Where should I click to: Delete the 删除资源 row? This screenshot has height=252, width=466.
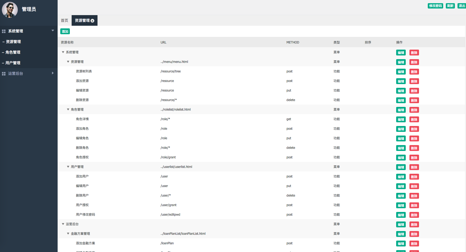(x=414, y=100)
